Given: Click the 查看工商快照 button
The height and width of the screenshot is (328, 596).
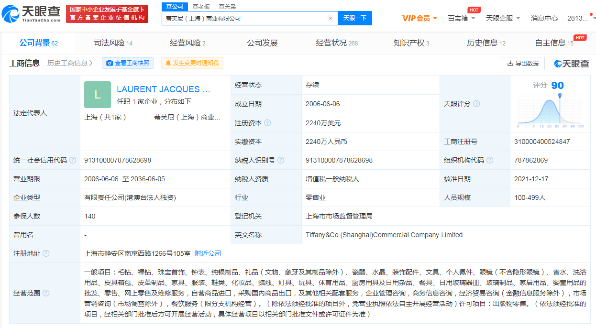Looking at the screenshot, I should click(x=128, y=63).
